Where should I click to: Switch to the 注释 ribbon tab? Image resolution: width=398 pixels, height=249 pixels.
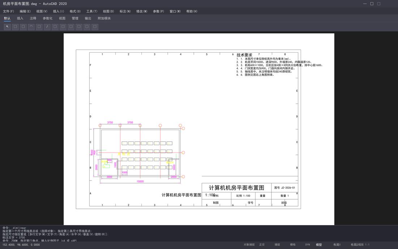pos(33,18)
